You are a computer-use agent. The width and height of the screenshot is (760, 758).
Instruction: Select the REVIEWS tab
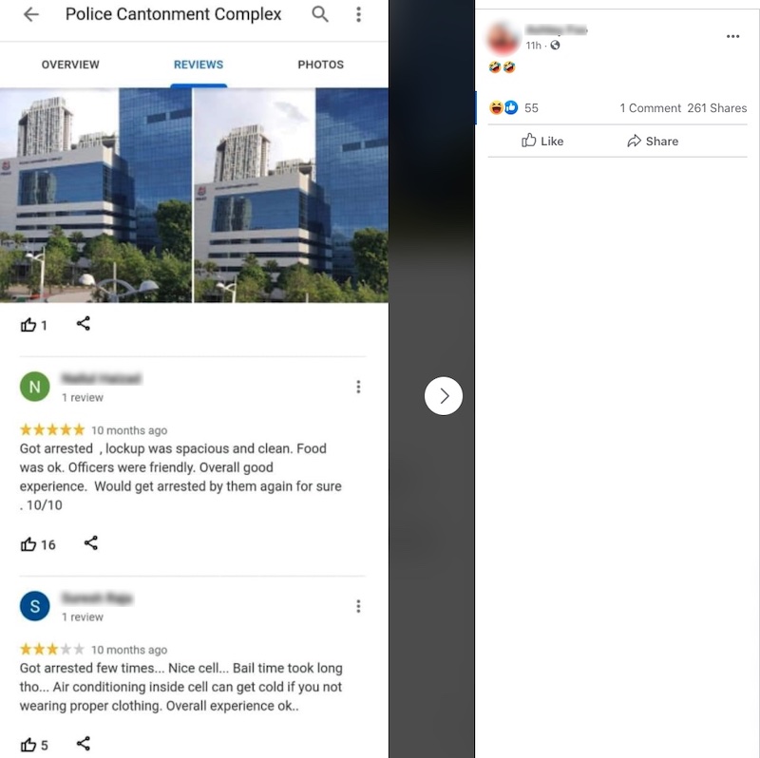click(199, 65)
